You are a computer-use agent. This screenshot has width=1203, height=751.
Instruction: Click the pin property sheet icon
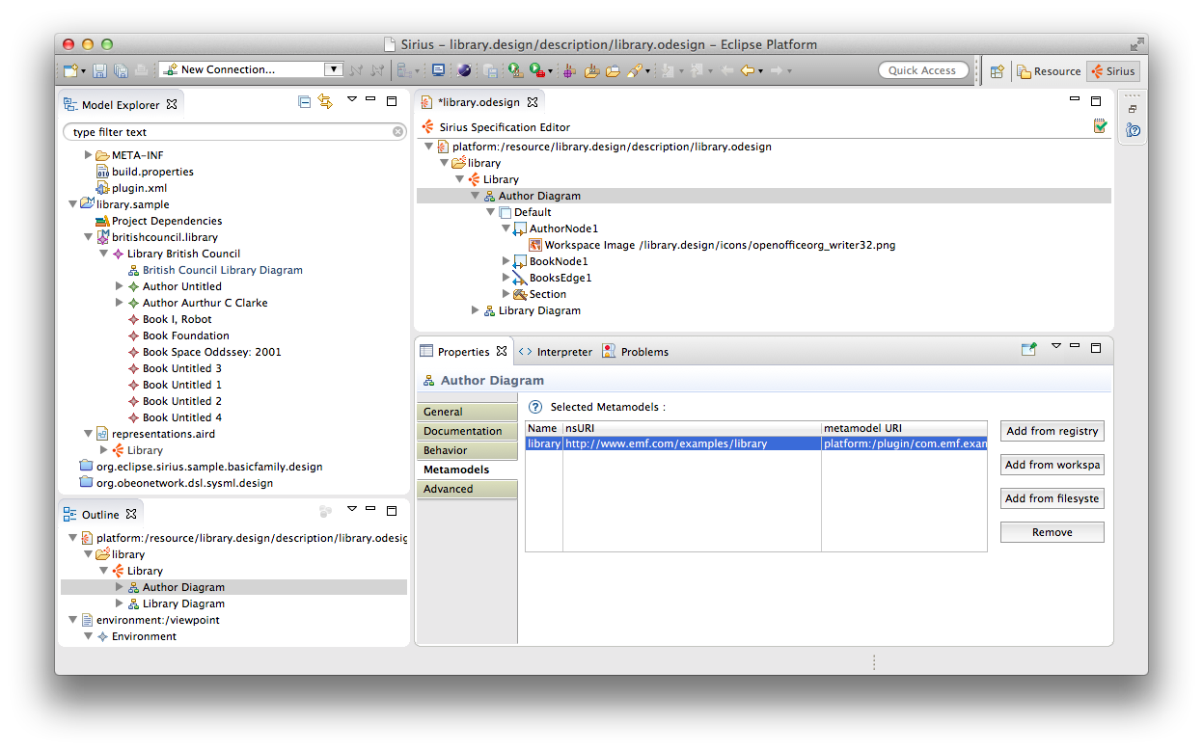[x=1029, y=349]
